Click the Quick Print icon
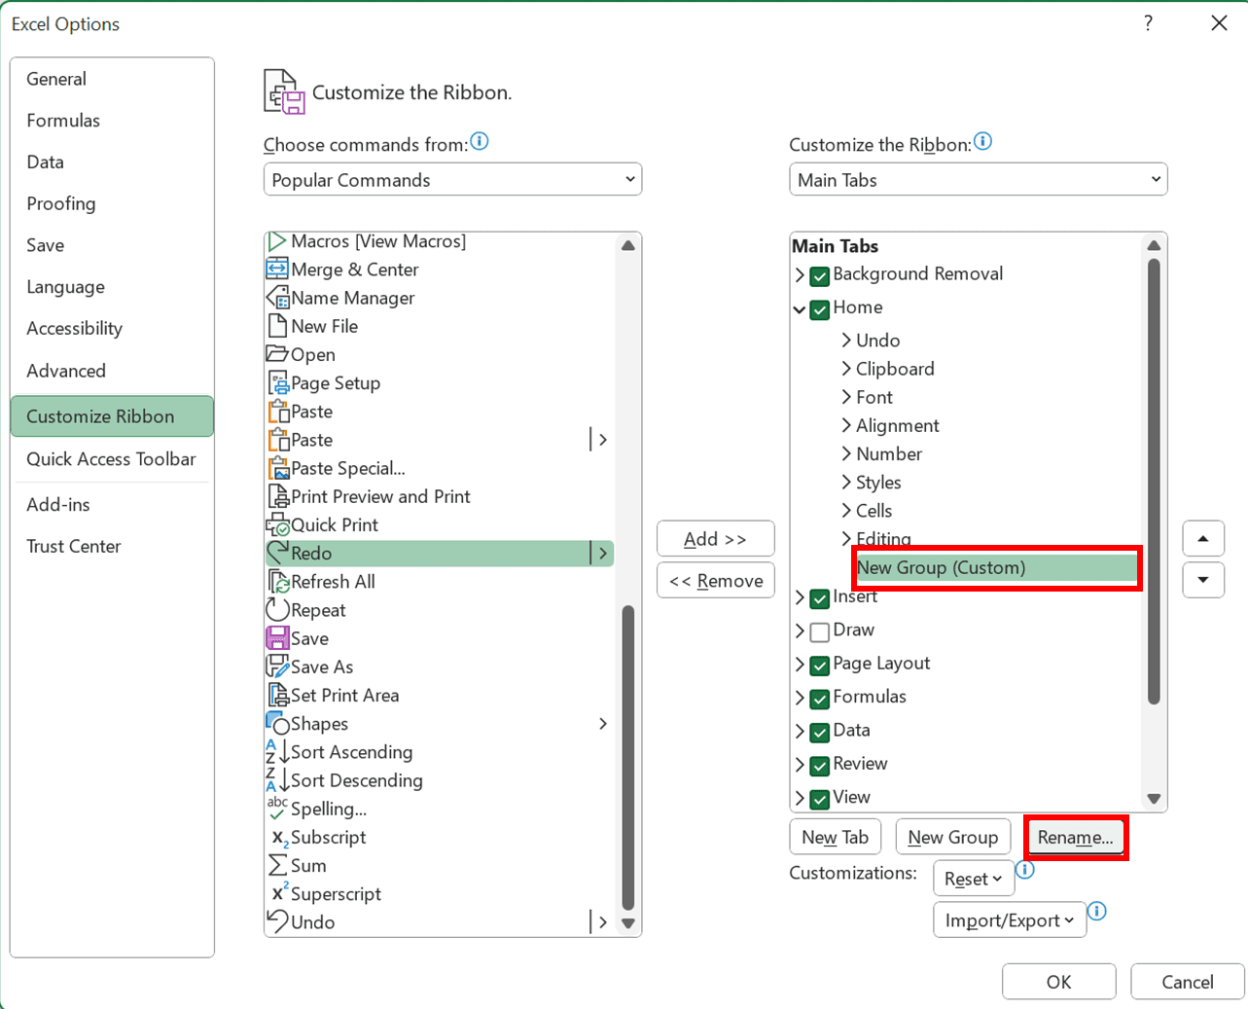 coord(277,524)
